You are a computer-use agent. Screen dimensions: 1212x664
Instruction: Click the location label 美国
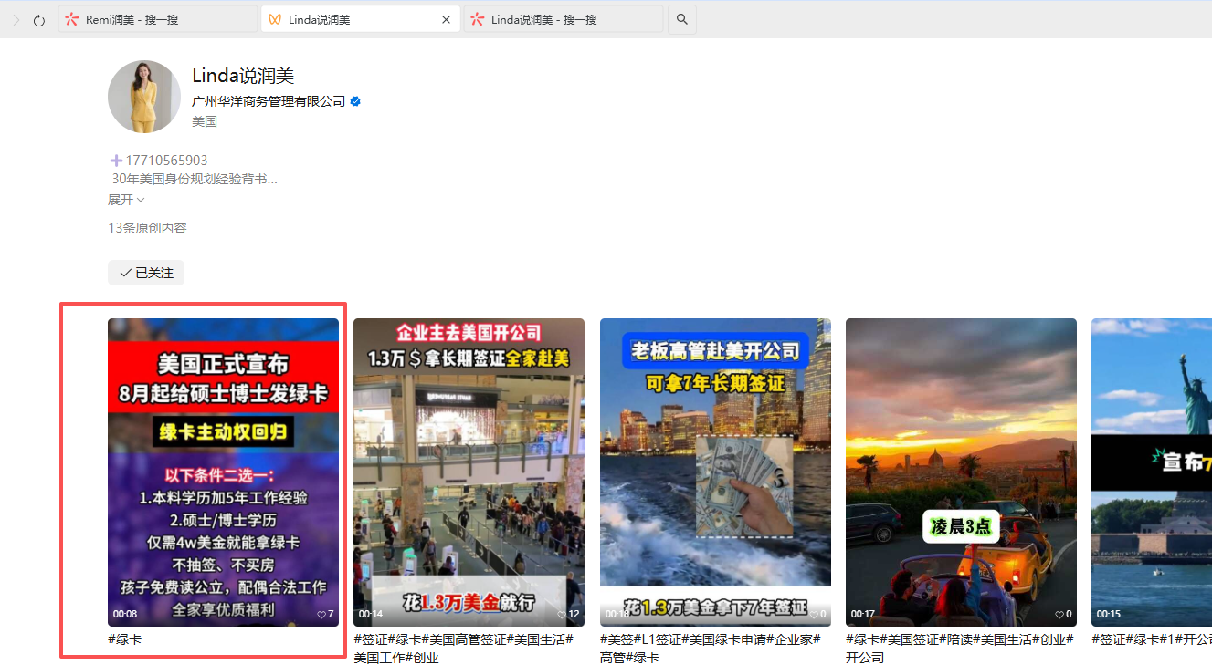tap(205, 121)
